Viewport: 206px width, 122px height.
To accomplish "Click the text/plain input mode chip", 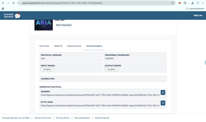I will (47, 69).
